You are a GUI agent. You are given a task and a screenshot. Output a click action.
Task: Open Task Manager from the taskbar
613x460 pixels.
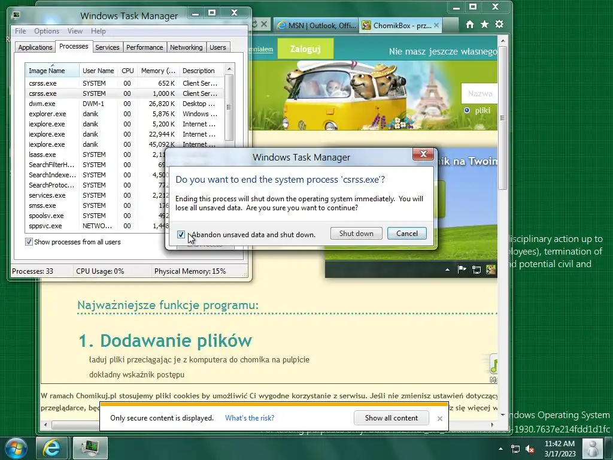click(x=90, y=448)
